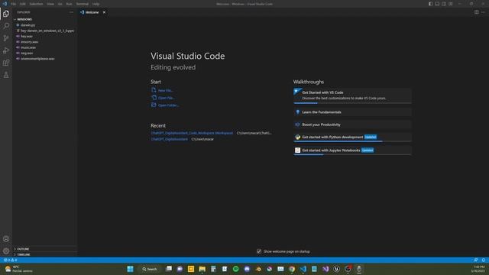This screenshot has height=275, width=489.
Task: Open Explorer Views and More Actions ellipsis
Action: (71, 12)
